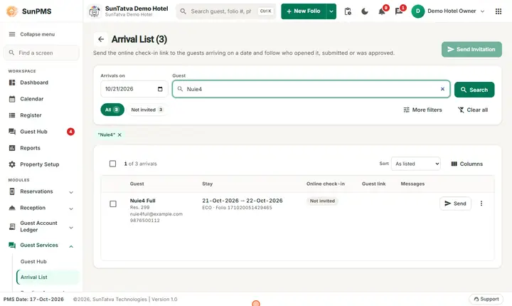This screenshot has width=512, height=306.
Task: Open the clipboard clock icon in header
Action: coord(348,11)
